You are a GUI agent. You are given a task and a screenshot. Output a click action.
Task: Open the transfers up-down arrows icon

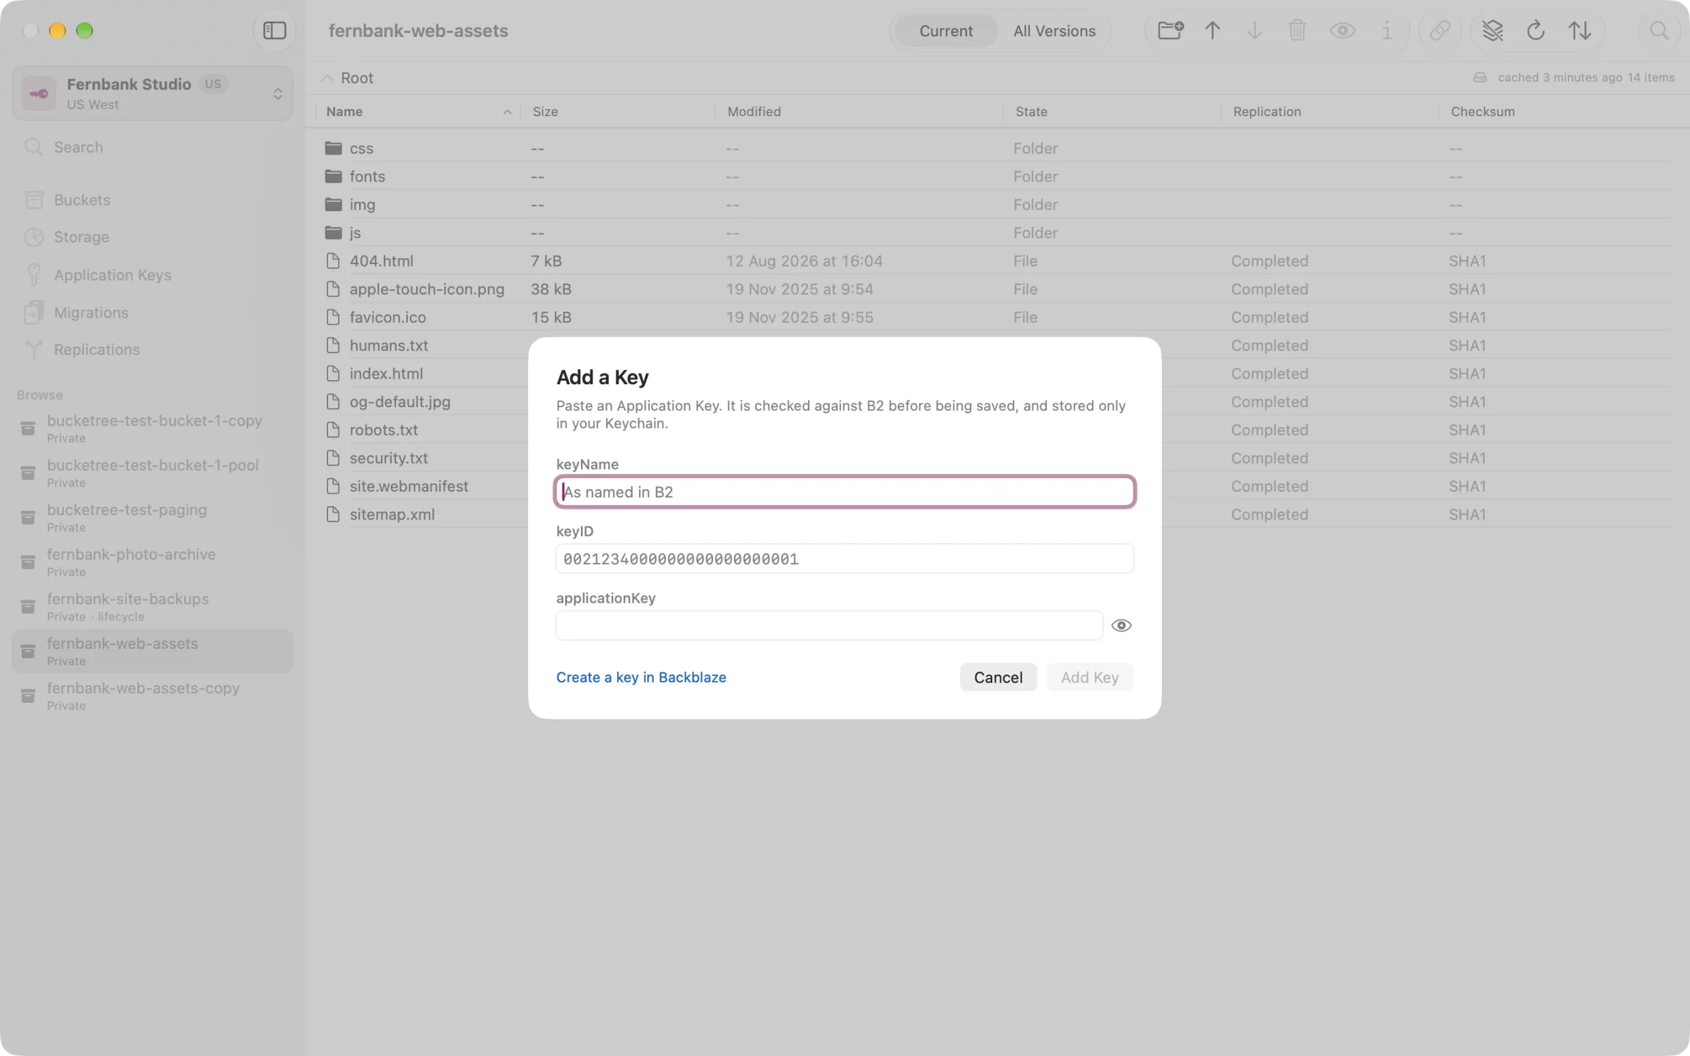coord(1579,31)
